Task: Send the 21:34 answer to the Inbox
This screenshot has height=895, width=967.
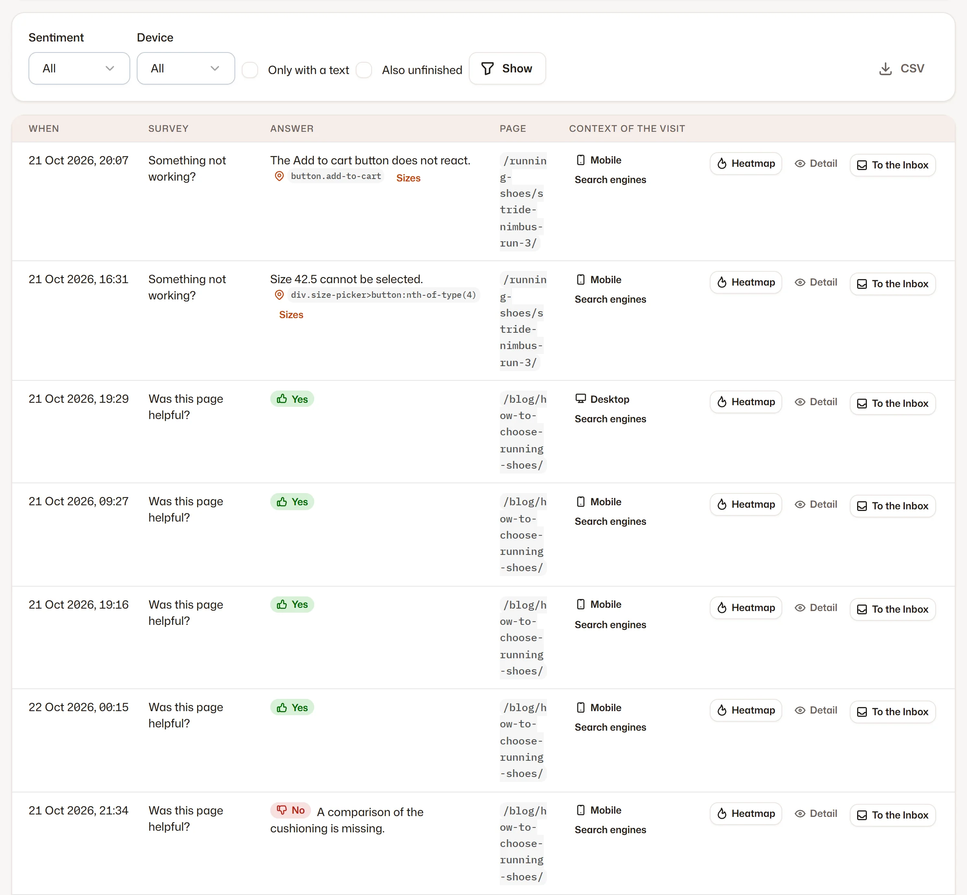Action: (893, 815)
